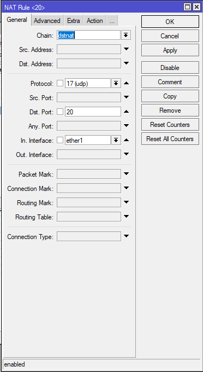Remove this NAT rule

[170, 111]
